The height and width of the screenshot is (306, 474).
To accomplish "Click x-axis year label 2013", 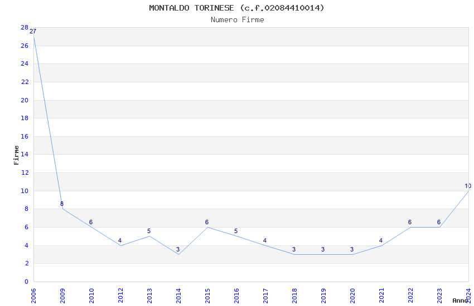I will point(149,296).
